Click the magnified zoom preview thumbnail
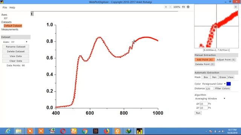 tap(217, 26)
